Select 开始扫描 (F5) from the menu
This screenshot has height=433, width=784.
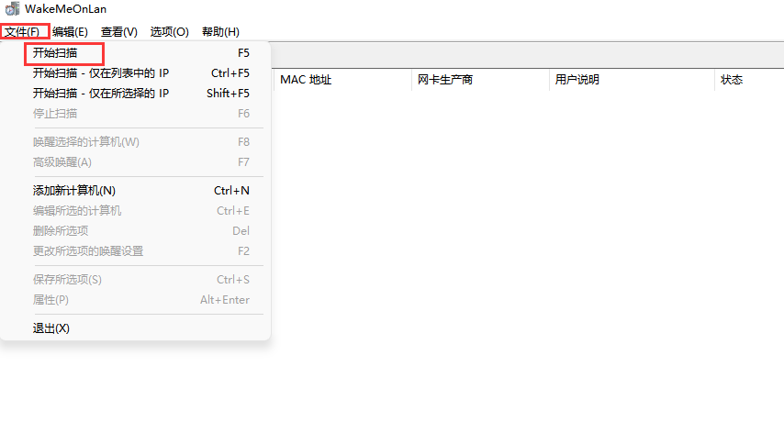(x=57, y=53)
